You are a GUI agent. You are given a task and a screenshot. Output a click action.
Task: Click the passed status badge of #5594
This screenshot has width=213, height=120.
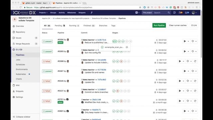coord(47,41)
